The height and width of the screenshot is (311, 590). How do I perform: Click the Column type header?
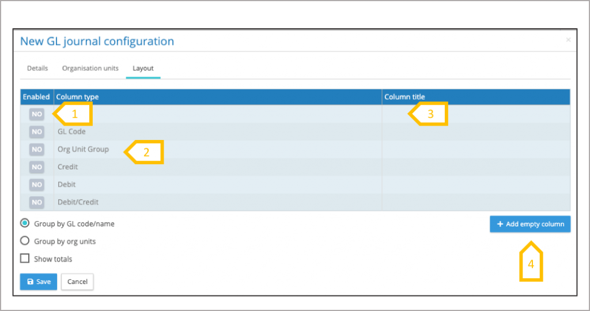click(77, 97)
